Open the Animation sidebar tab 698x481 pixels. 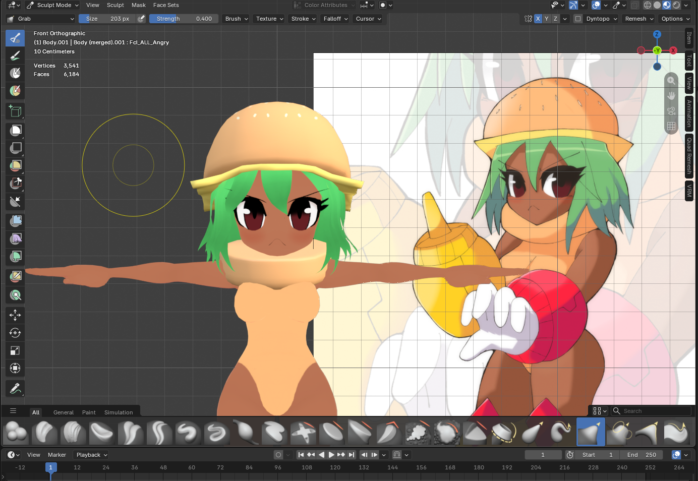pos(689,113)
